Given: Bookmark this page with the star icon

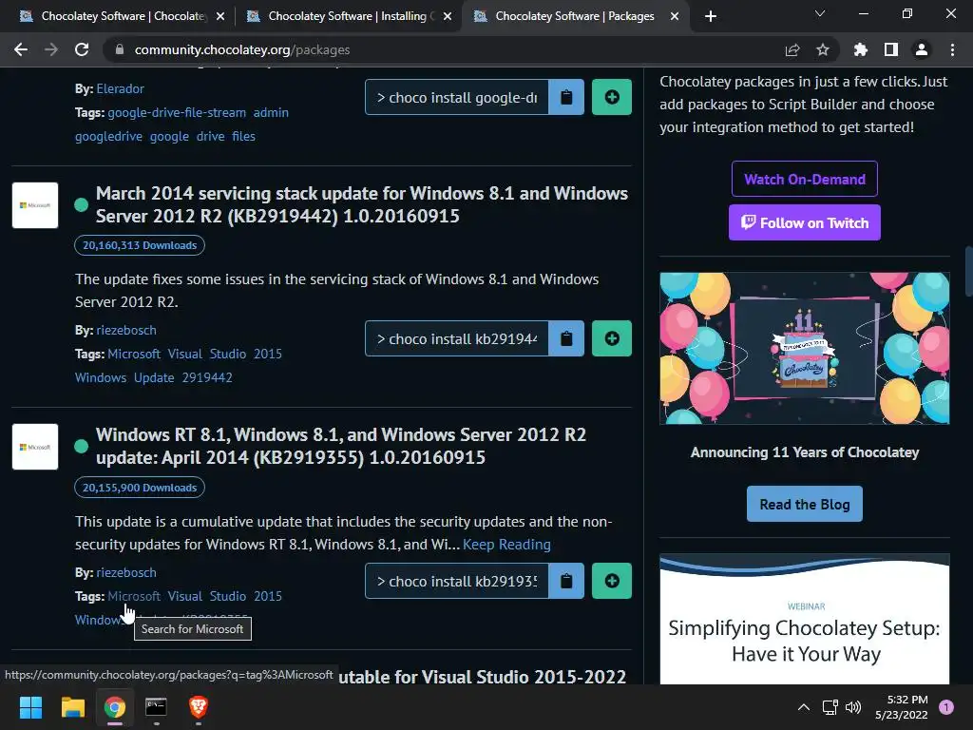Looking at the screenshot, I should (x=822, y=49).
